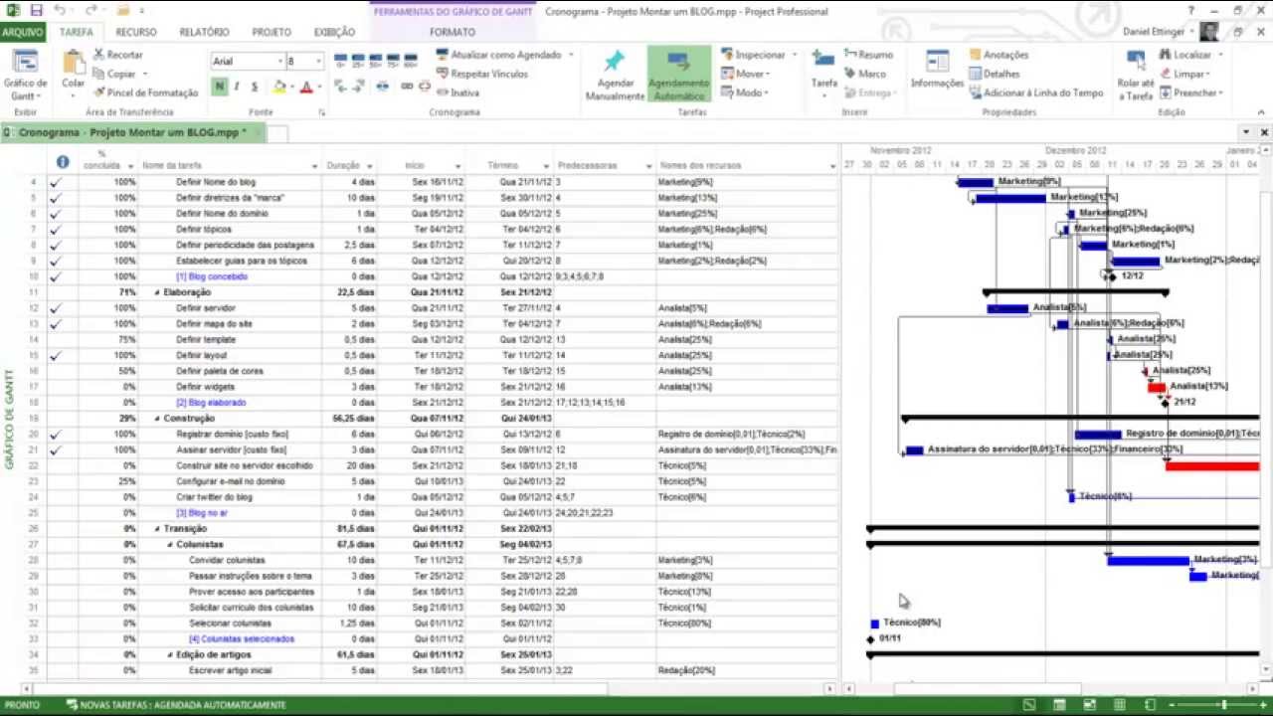Open the Colunistas selecionados milestone link

(x=242, y=639)
